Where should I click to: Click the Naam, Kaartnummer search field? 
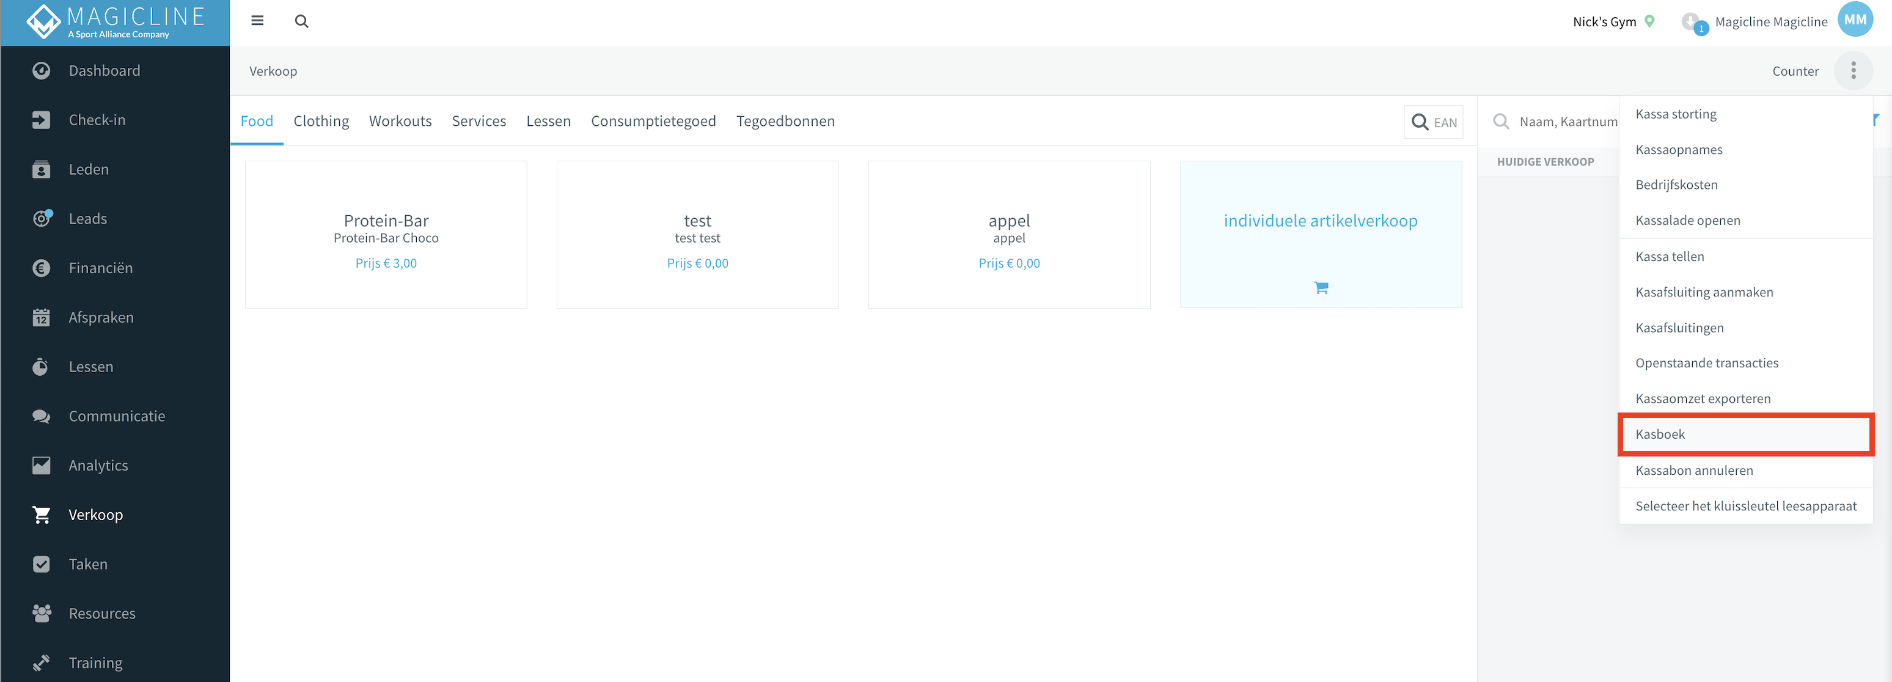click(1568, 122)
